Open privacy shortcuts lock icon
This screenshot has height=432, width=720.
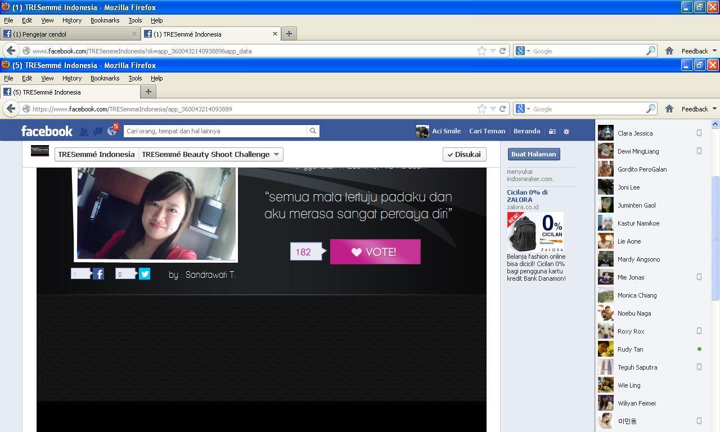[552, 131]
